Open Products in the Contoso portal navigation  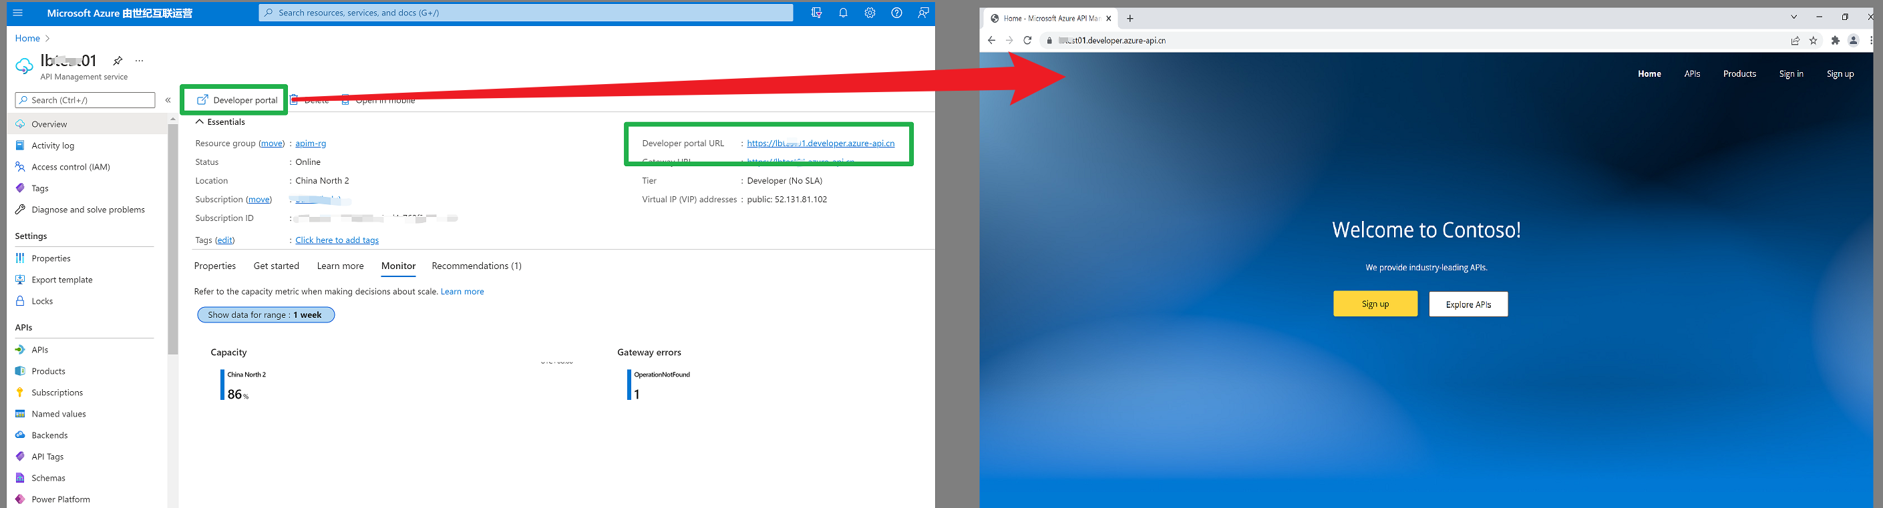pos(1740,74)
